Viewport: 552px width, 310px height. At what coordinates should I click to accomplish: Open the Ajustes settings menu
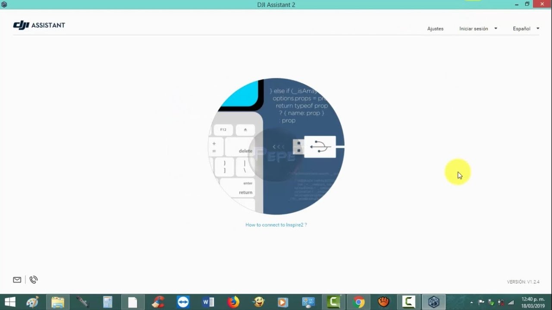click(x=435, y=29)
